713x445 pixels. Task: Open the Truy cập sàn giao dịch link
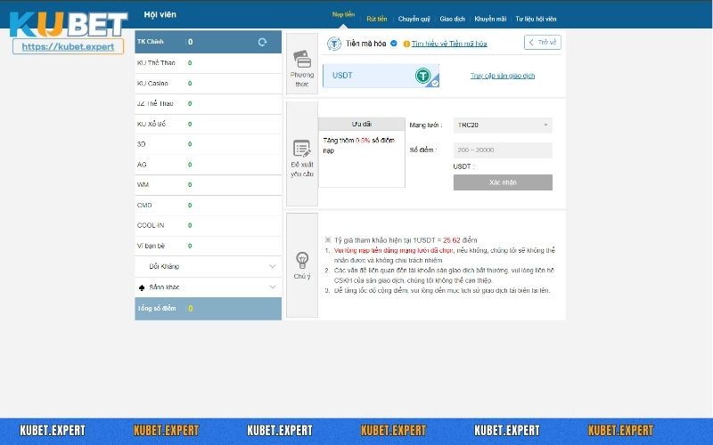tap(503, 76)
